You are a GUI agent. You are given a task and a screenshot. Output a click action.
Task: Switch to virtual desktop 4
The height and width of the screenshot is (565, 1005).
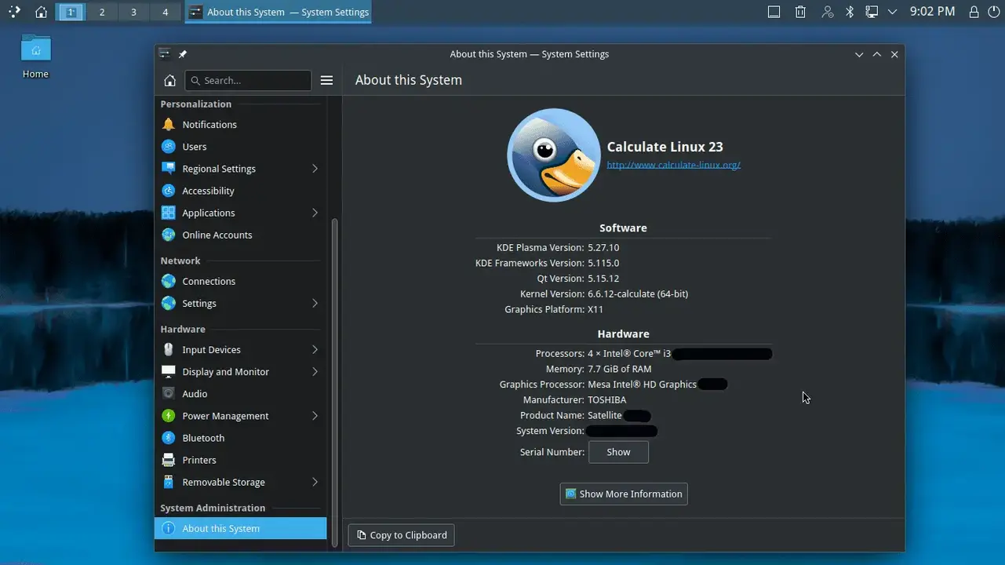[165, 12]
